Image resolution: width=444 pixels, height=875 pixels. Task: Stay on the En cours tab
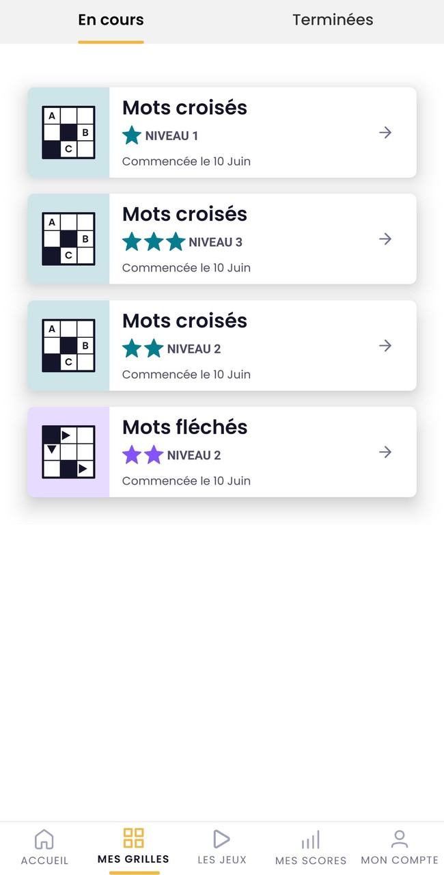coord(111,20)
